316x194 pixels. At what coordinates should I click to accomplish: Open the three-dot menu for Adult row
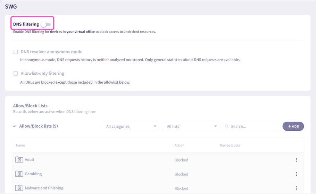click(297, 160)
